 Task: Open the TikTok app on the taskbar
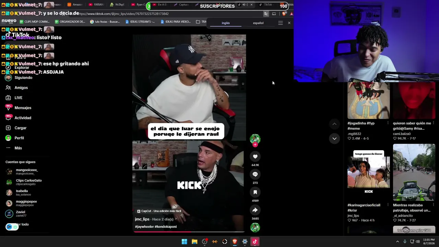[x=255, y=242]
